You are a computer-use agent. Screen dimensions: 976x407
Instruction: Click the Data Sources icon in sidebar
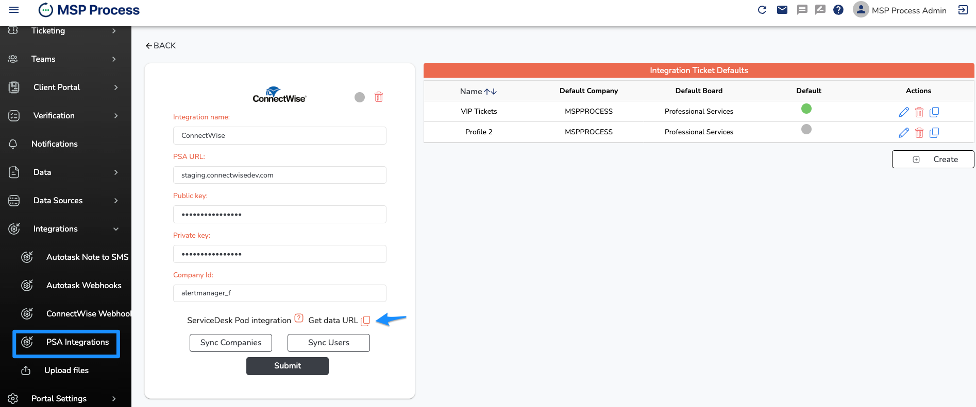click(x=14, y=201)
